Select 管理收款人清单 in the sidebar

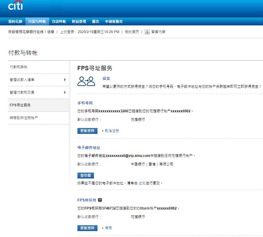pos(39,80)
